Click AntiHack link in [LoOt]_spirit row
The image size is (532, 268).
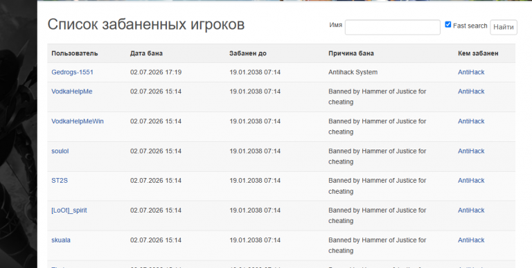471,211
